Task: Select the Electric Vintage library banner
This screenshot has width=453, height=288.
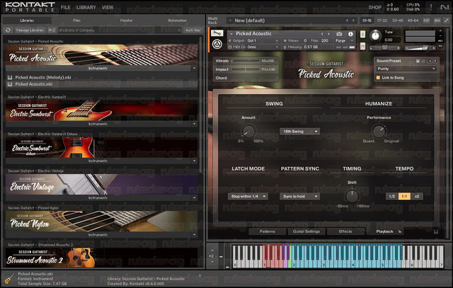Action: [102, 184]
